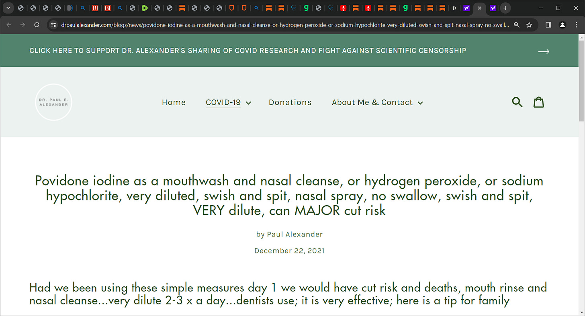Open the Donations page link

[290, 102]
